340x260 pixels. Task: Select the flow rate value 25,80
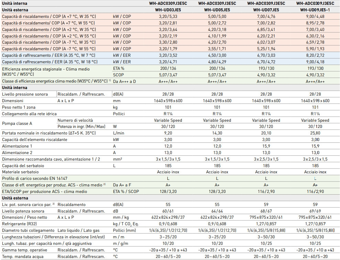coord(315,133)
